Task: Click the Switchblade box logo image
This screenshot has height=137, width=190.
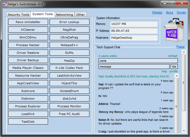Action: 174,30
